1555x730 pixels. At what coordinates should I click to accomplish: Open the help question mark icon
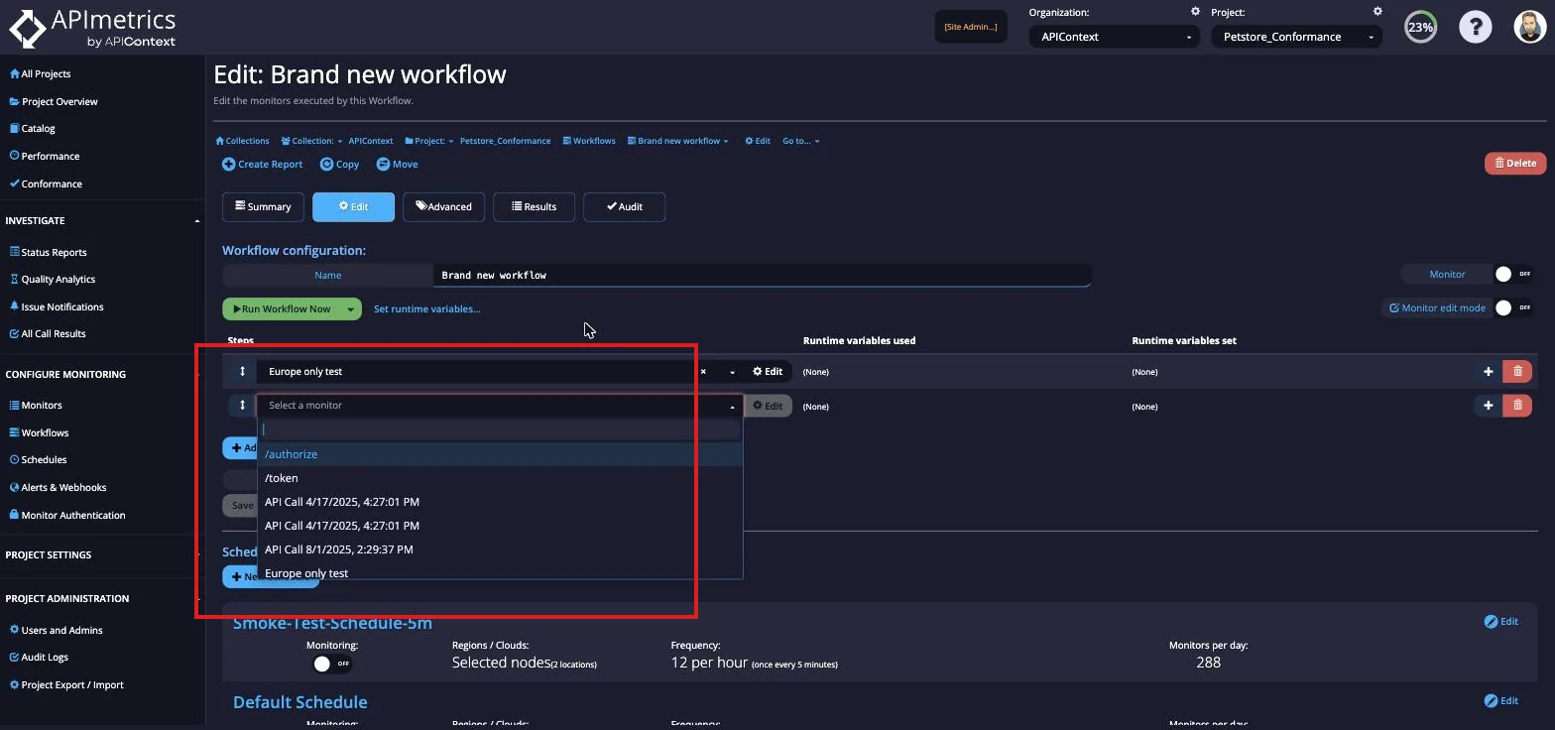1475,27
